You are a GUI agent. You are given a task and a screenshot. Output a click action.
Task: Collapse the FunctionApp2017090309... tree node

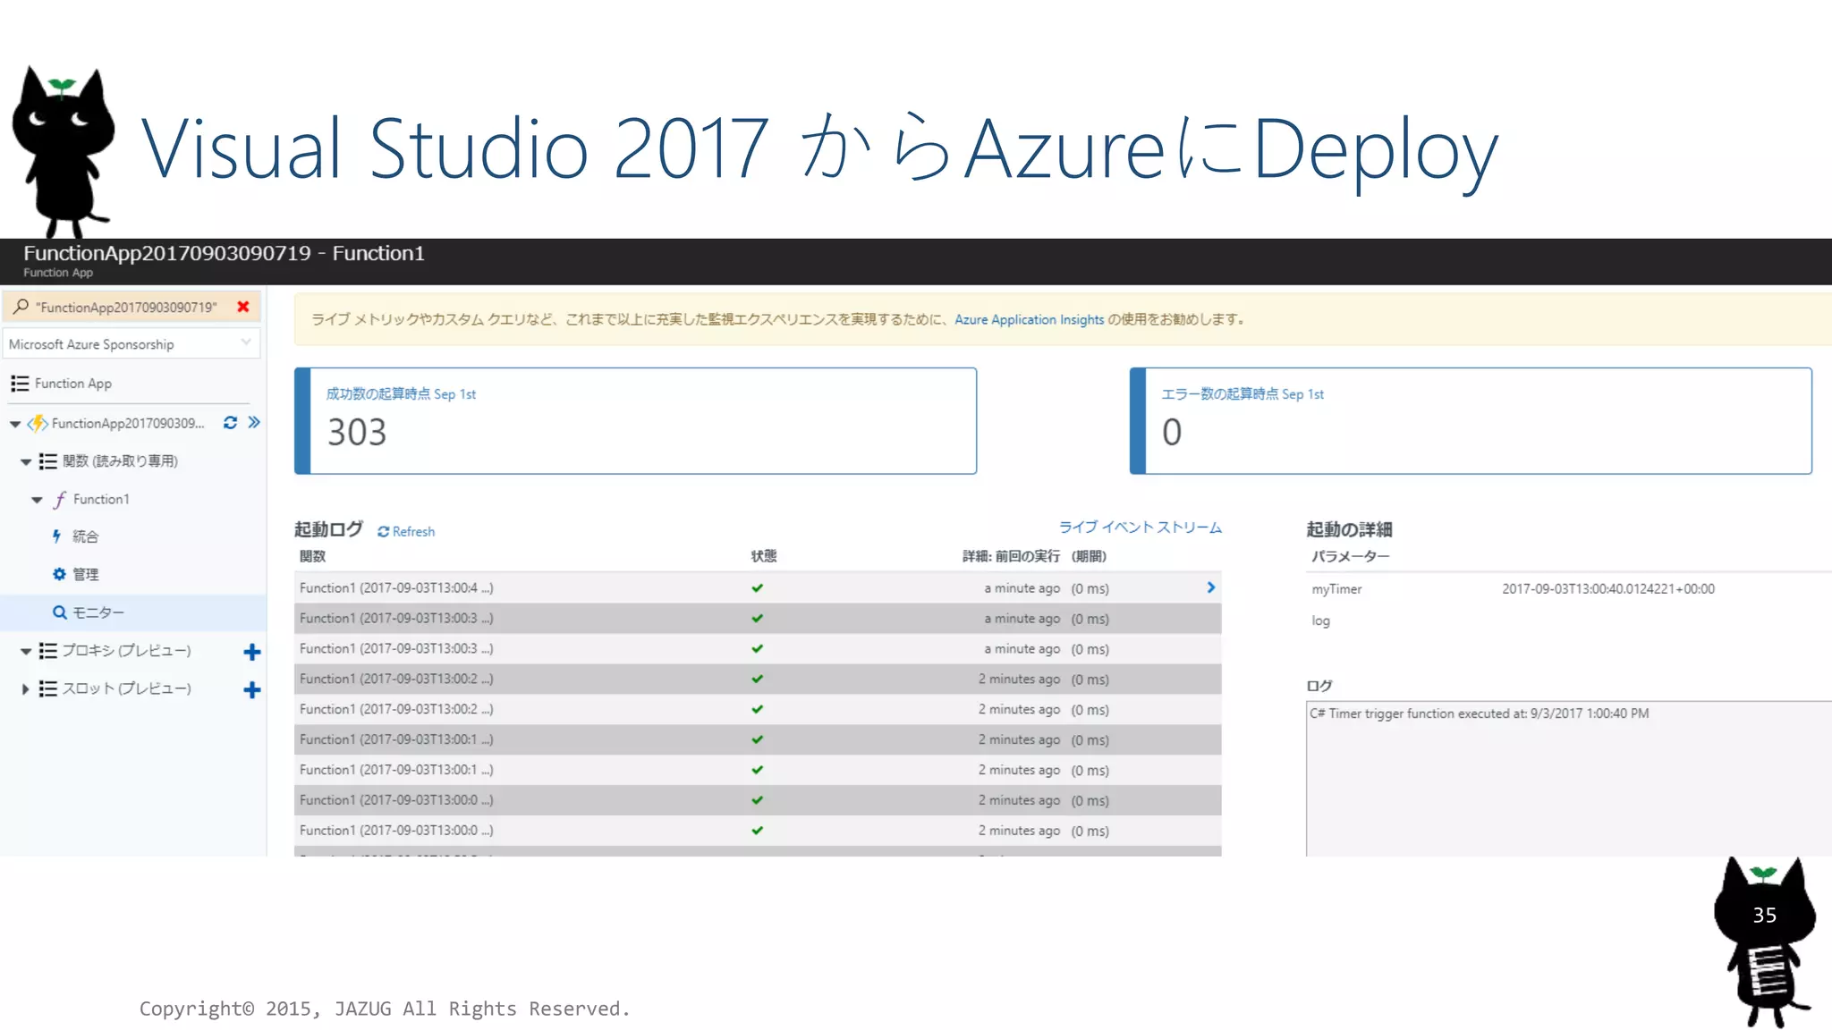15,424
